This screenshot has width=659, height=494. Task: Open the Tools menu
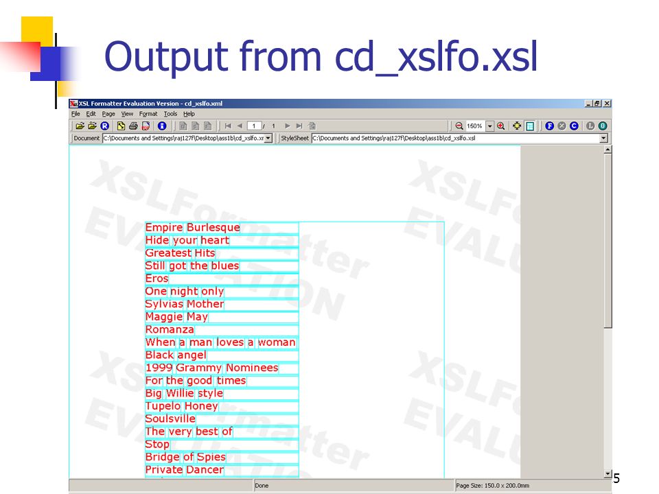click(x=170, y=114)
